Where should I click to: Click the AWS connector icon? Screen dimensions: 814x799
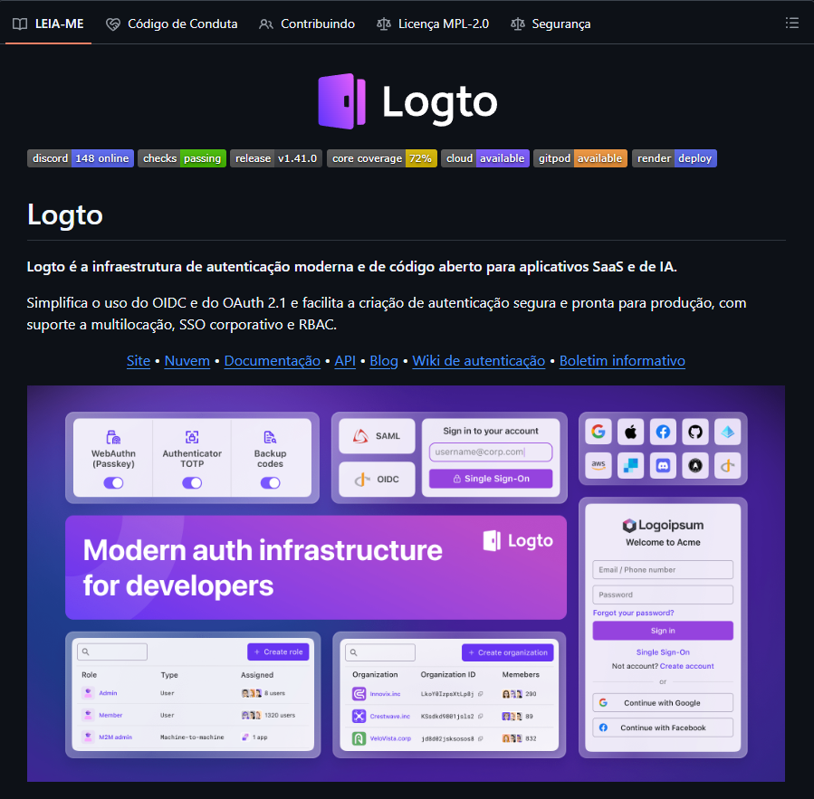598,465
